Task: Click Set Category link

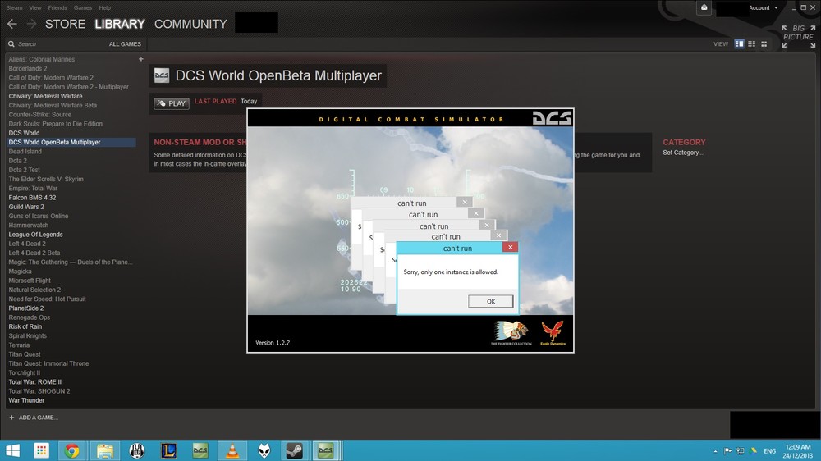Action: [683, 153]
